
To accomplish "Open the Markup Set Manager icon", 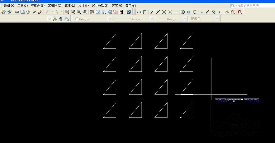I will pos(116,12).
